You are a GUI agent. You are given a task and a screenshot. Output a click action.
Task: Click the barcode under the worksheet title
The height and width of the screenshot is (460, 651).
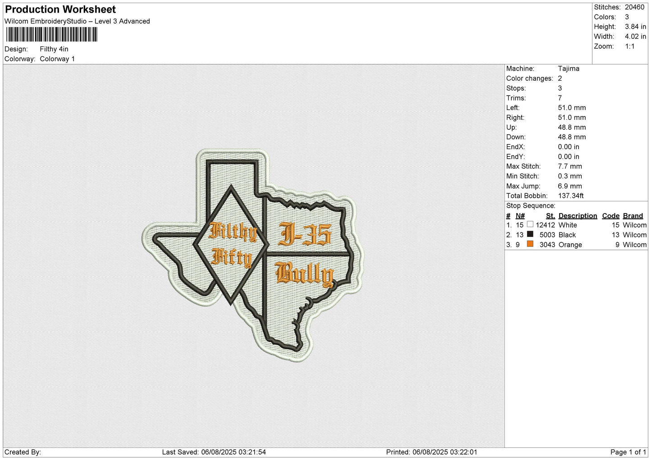51,35
